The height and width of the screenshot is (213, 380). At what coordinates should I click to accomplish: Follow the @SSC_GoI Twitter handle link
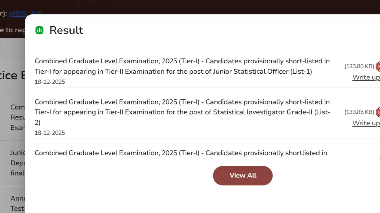[26, 13]
